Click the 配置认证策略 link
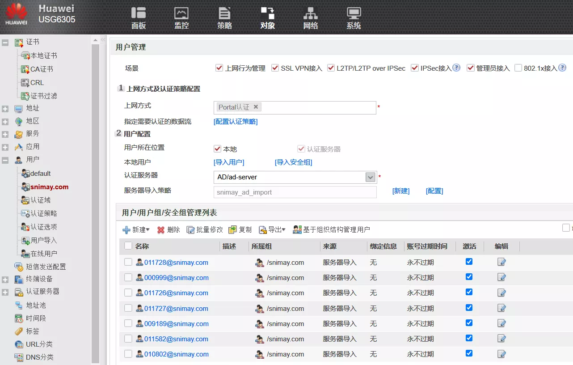The width and height of the screenshot is (573, 365). (x=236, y=122)
